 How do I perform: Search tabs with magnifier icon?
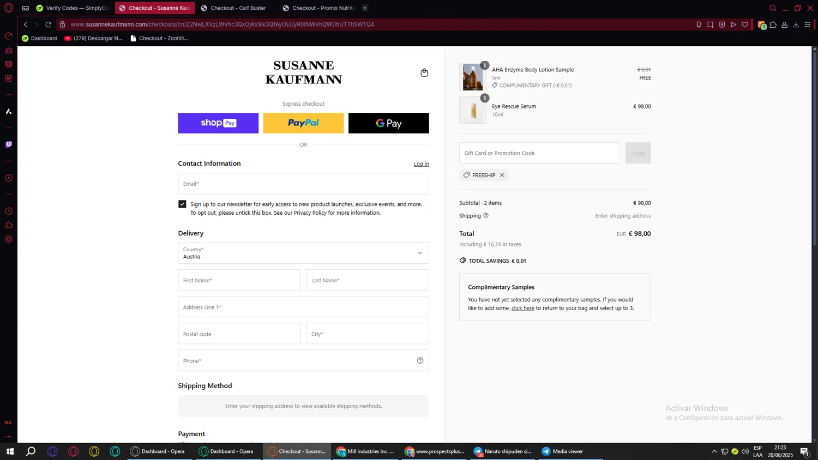click(x=773, y=8)
